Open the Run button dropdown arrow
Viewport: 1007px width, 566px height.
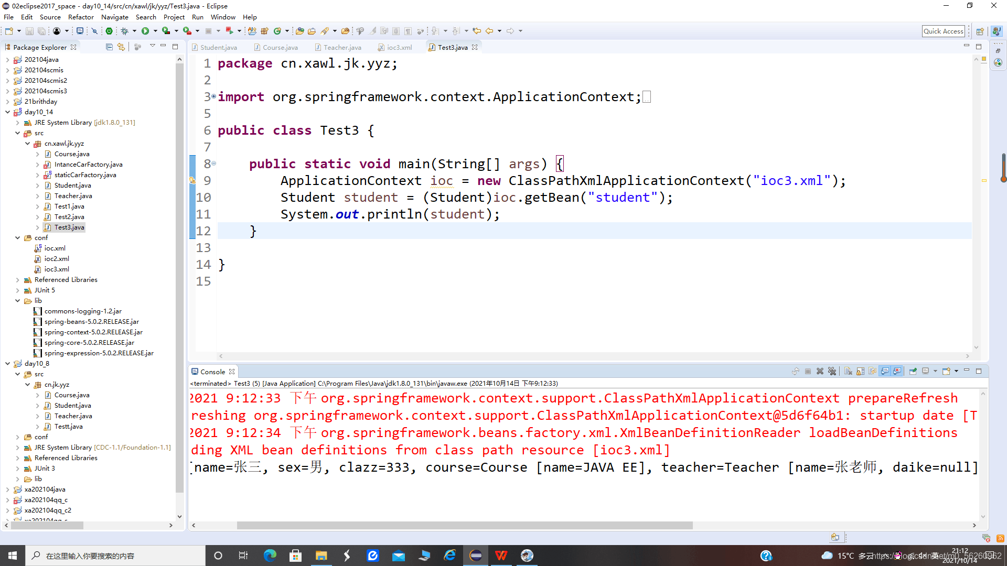point(155,31)
